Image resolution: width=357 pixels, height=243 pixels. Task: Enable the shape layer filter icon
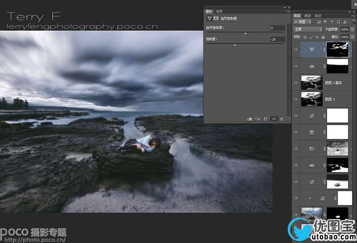(338, 22)
